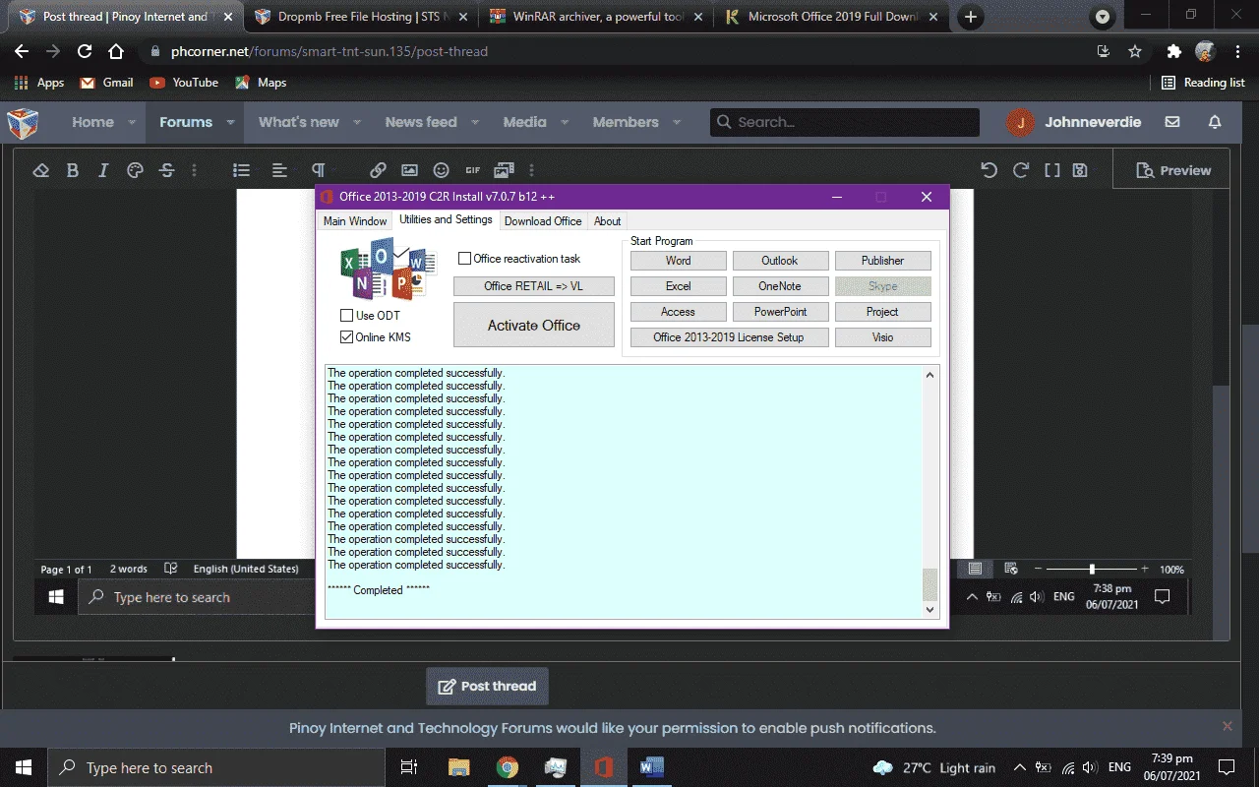Click the Activate Office button
Viewport: 1259px width, 787px height.
[534, 325]
